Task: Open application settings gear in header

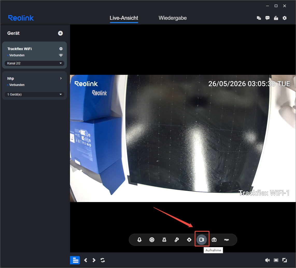Action: (285, 18)
